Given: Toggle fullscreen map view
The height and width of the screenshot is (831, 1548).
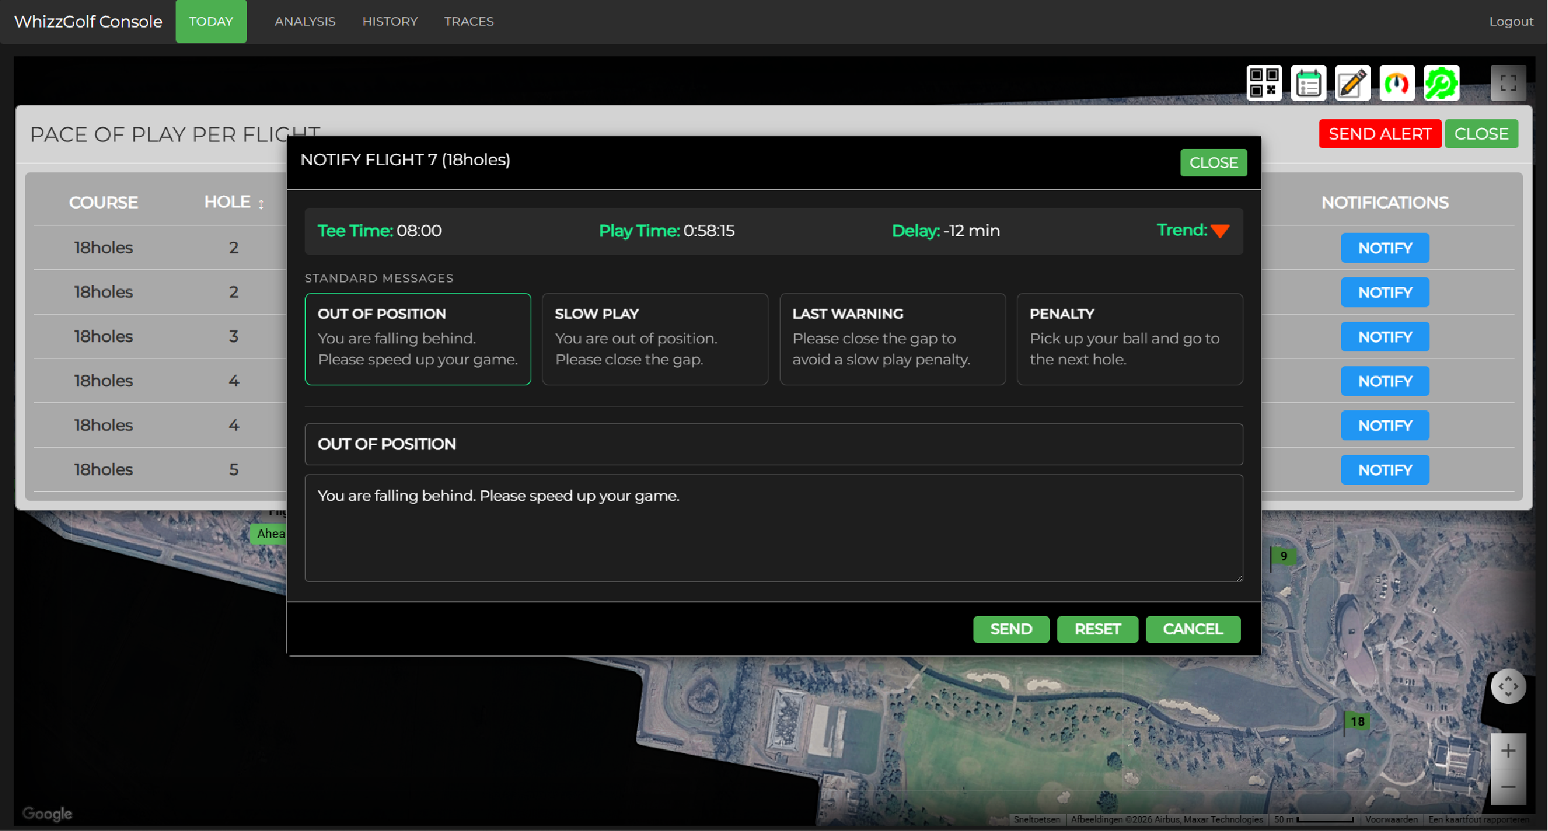Looking at the screenshot, I should [1508, 83].
